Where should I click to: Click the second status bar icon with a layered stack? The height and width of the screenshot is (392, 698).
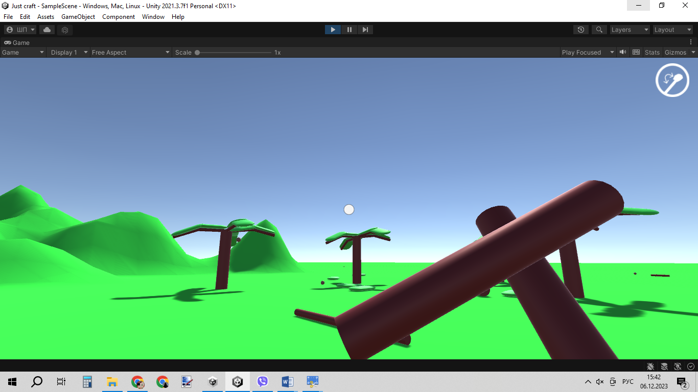[664, 366]
